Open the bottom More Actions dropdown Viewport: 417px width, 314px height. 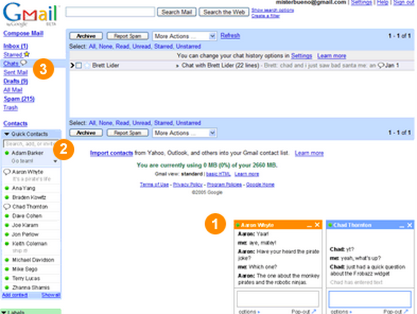[x=184, y=133]
